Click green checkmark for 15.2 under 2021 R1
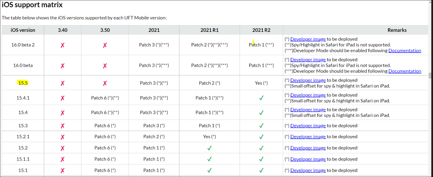The width and height of the screenshot is (433, 177). tap(209, 148)
